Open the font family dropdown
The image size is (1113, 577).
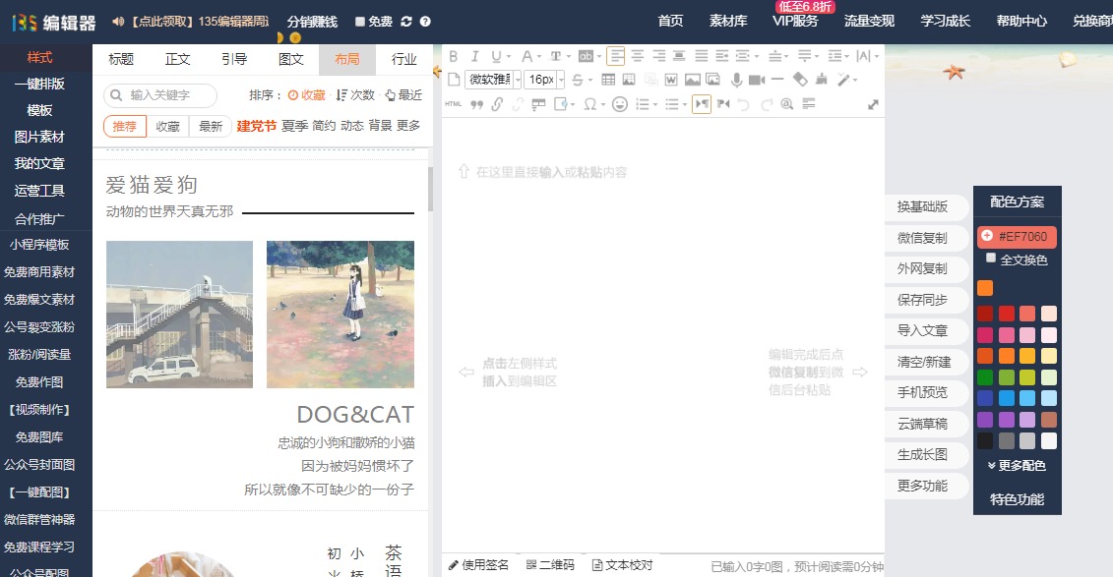point(493,80)
